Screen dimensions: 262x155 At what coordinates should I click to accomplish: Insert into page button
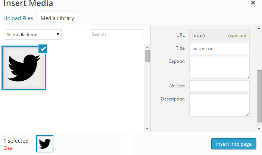pyautogui.click(x=234, y=144)
